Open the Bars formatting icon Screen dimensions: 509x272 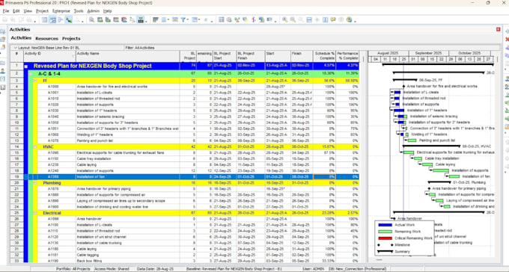coord(156,20)
